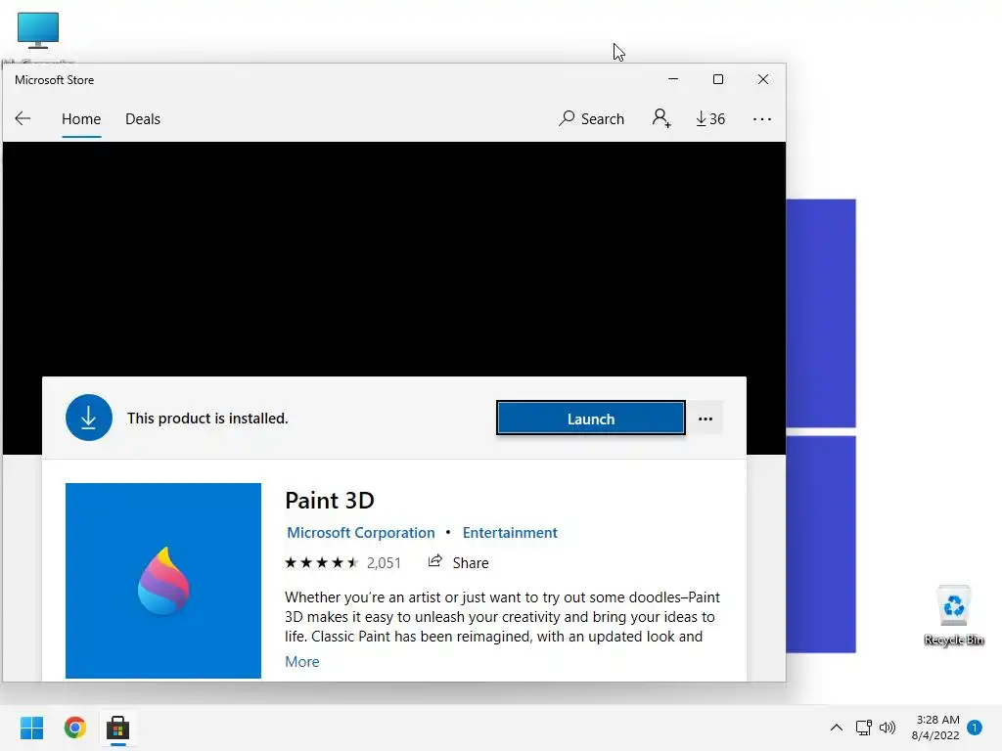Click the star rating for Paint 3D
Viewport: 1002px width, 751px height.
coord(321,562)
